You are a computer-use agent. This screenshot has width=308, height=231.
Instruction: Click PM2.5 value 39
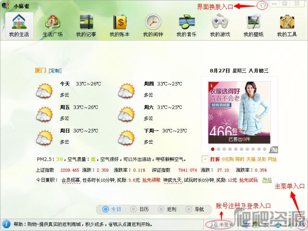[60, 159]
